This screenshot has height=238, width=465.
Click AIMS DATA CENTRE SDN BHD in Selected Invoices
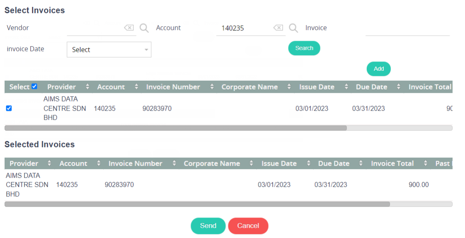point(27,185)
